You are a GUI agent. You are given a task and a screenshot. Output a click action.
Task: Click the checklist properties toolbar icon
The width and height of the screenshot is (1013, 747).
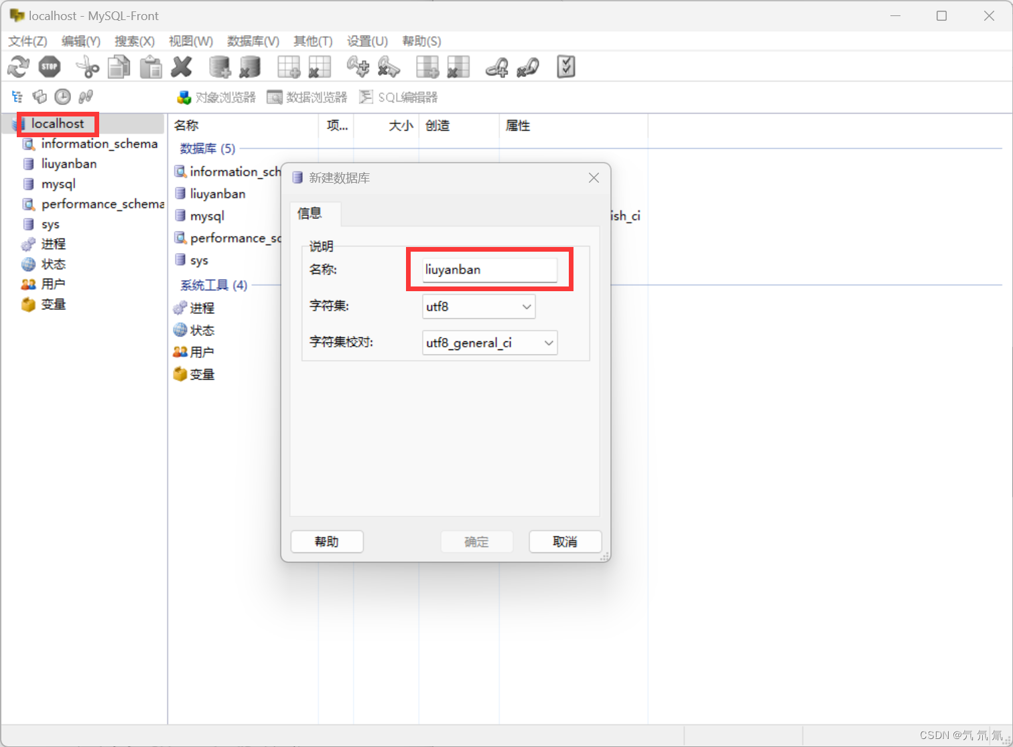[566, 67]
